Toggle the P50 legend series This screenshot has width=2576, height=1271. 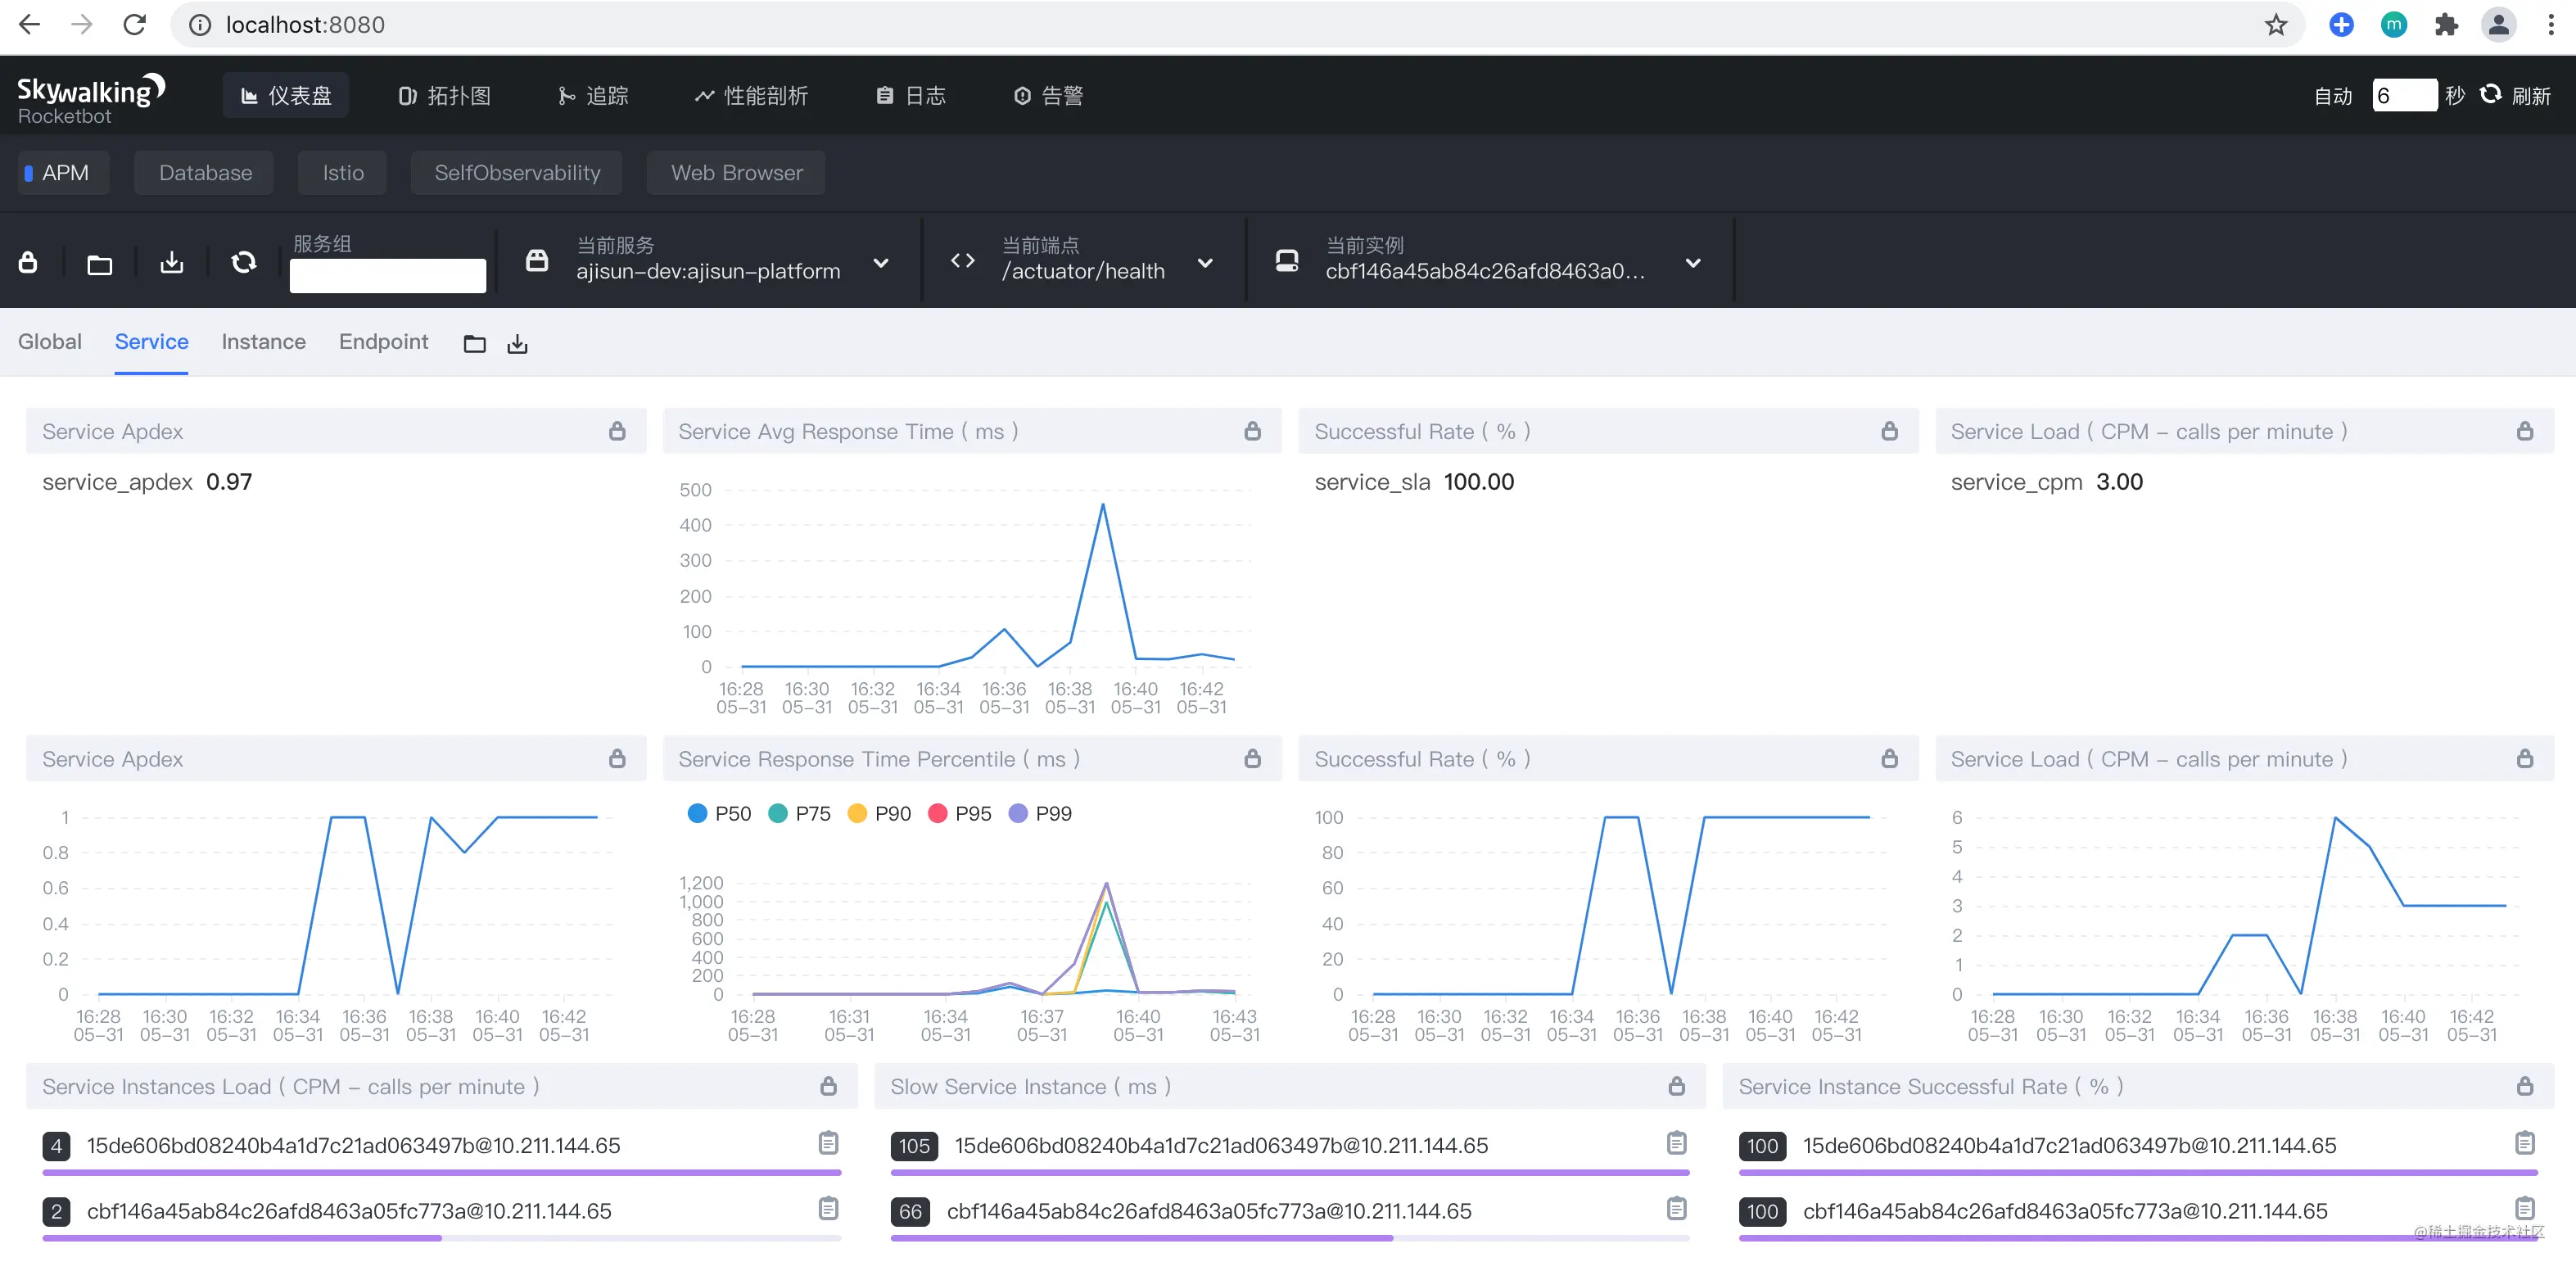[719, 814]
